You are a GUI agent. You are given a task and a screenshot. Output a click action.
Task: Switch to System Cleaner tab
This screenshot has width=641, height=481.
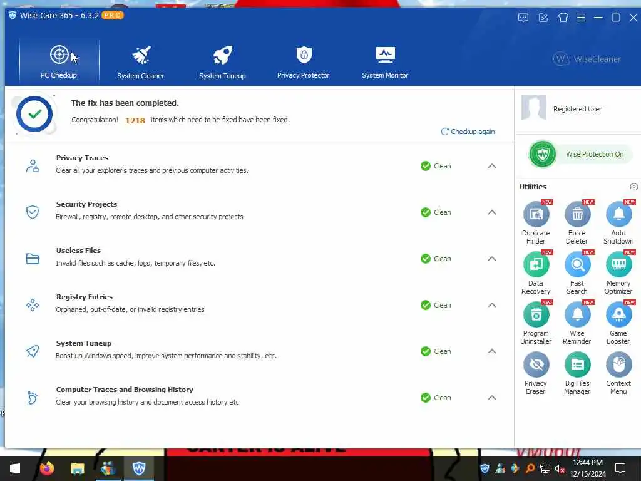[141, 62]
